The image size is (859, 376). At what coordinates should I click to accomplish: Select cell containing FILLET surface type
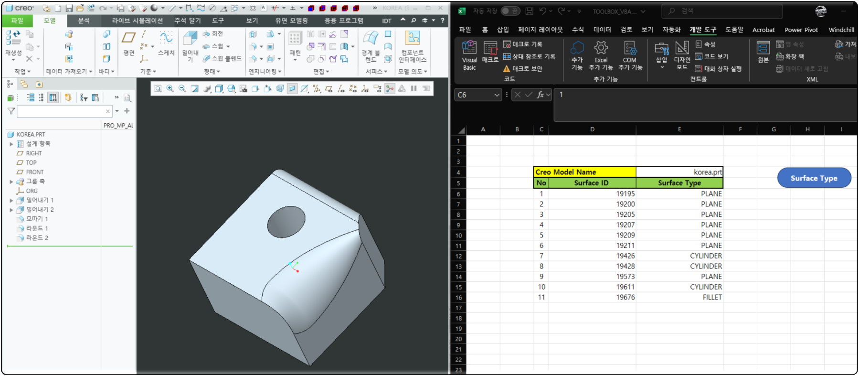pyautogui.click(x=679, y=297)
